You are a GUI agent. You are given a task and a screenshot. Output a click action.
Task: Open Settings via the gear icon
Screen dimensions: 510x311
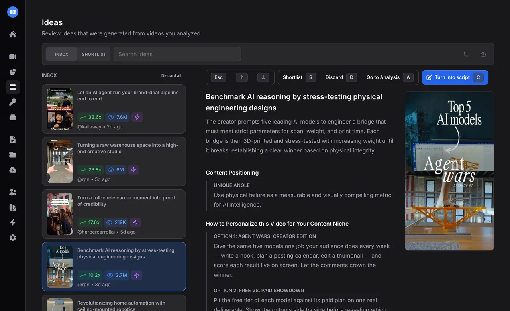pyautogui.click(x=13, y=238)
